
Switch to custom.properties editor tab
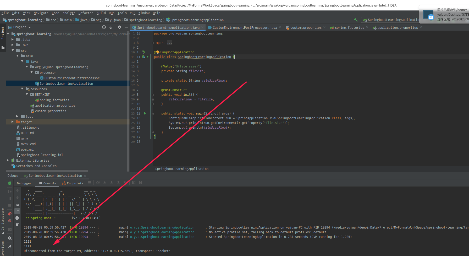(x=306, y=27)
